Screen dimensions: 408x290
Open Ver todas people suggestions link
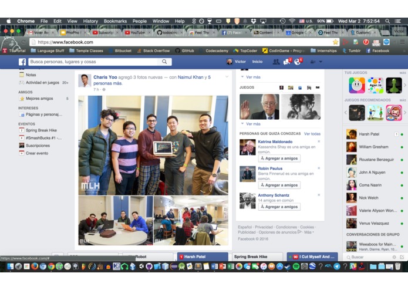[x=312, y=134]
